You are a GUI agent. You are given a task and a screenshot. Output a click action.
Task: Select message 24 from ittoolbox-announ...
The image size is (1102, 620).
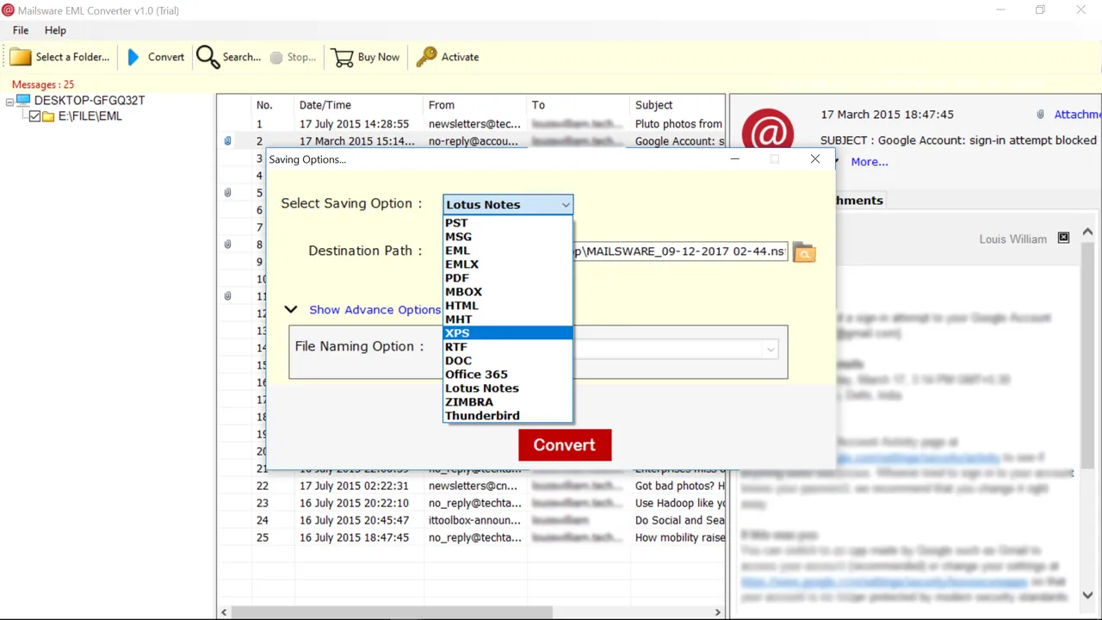tap(472, 520)
